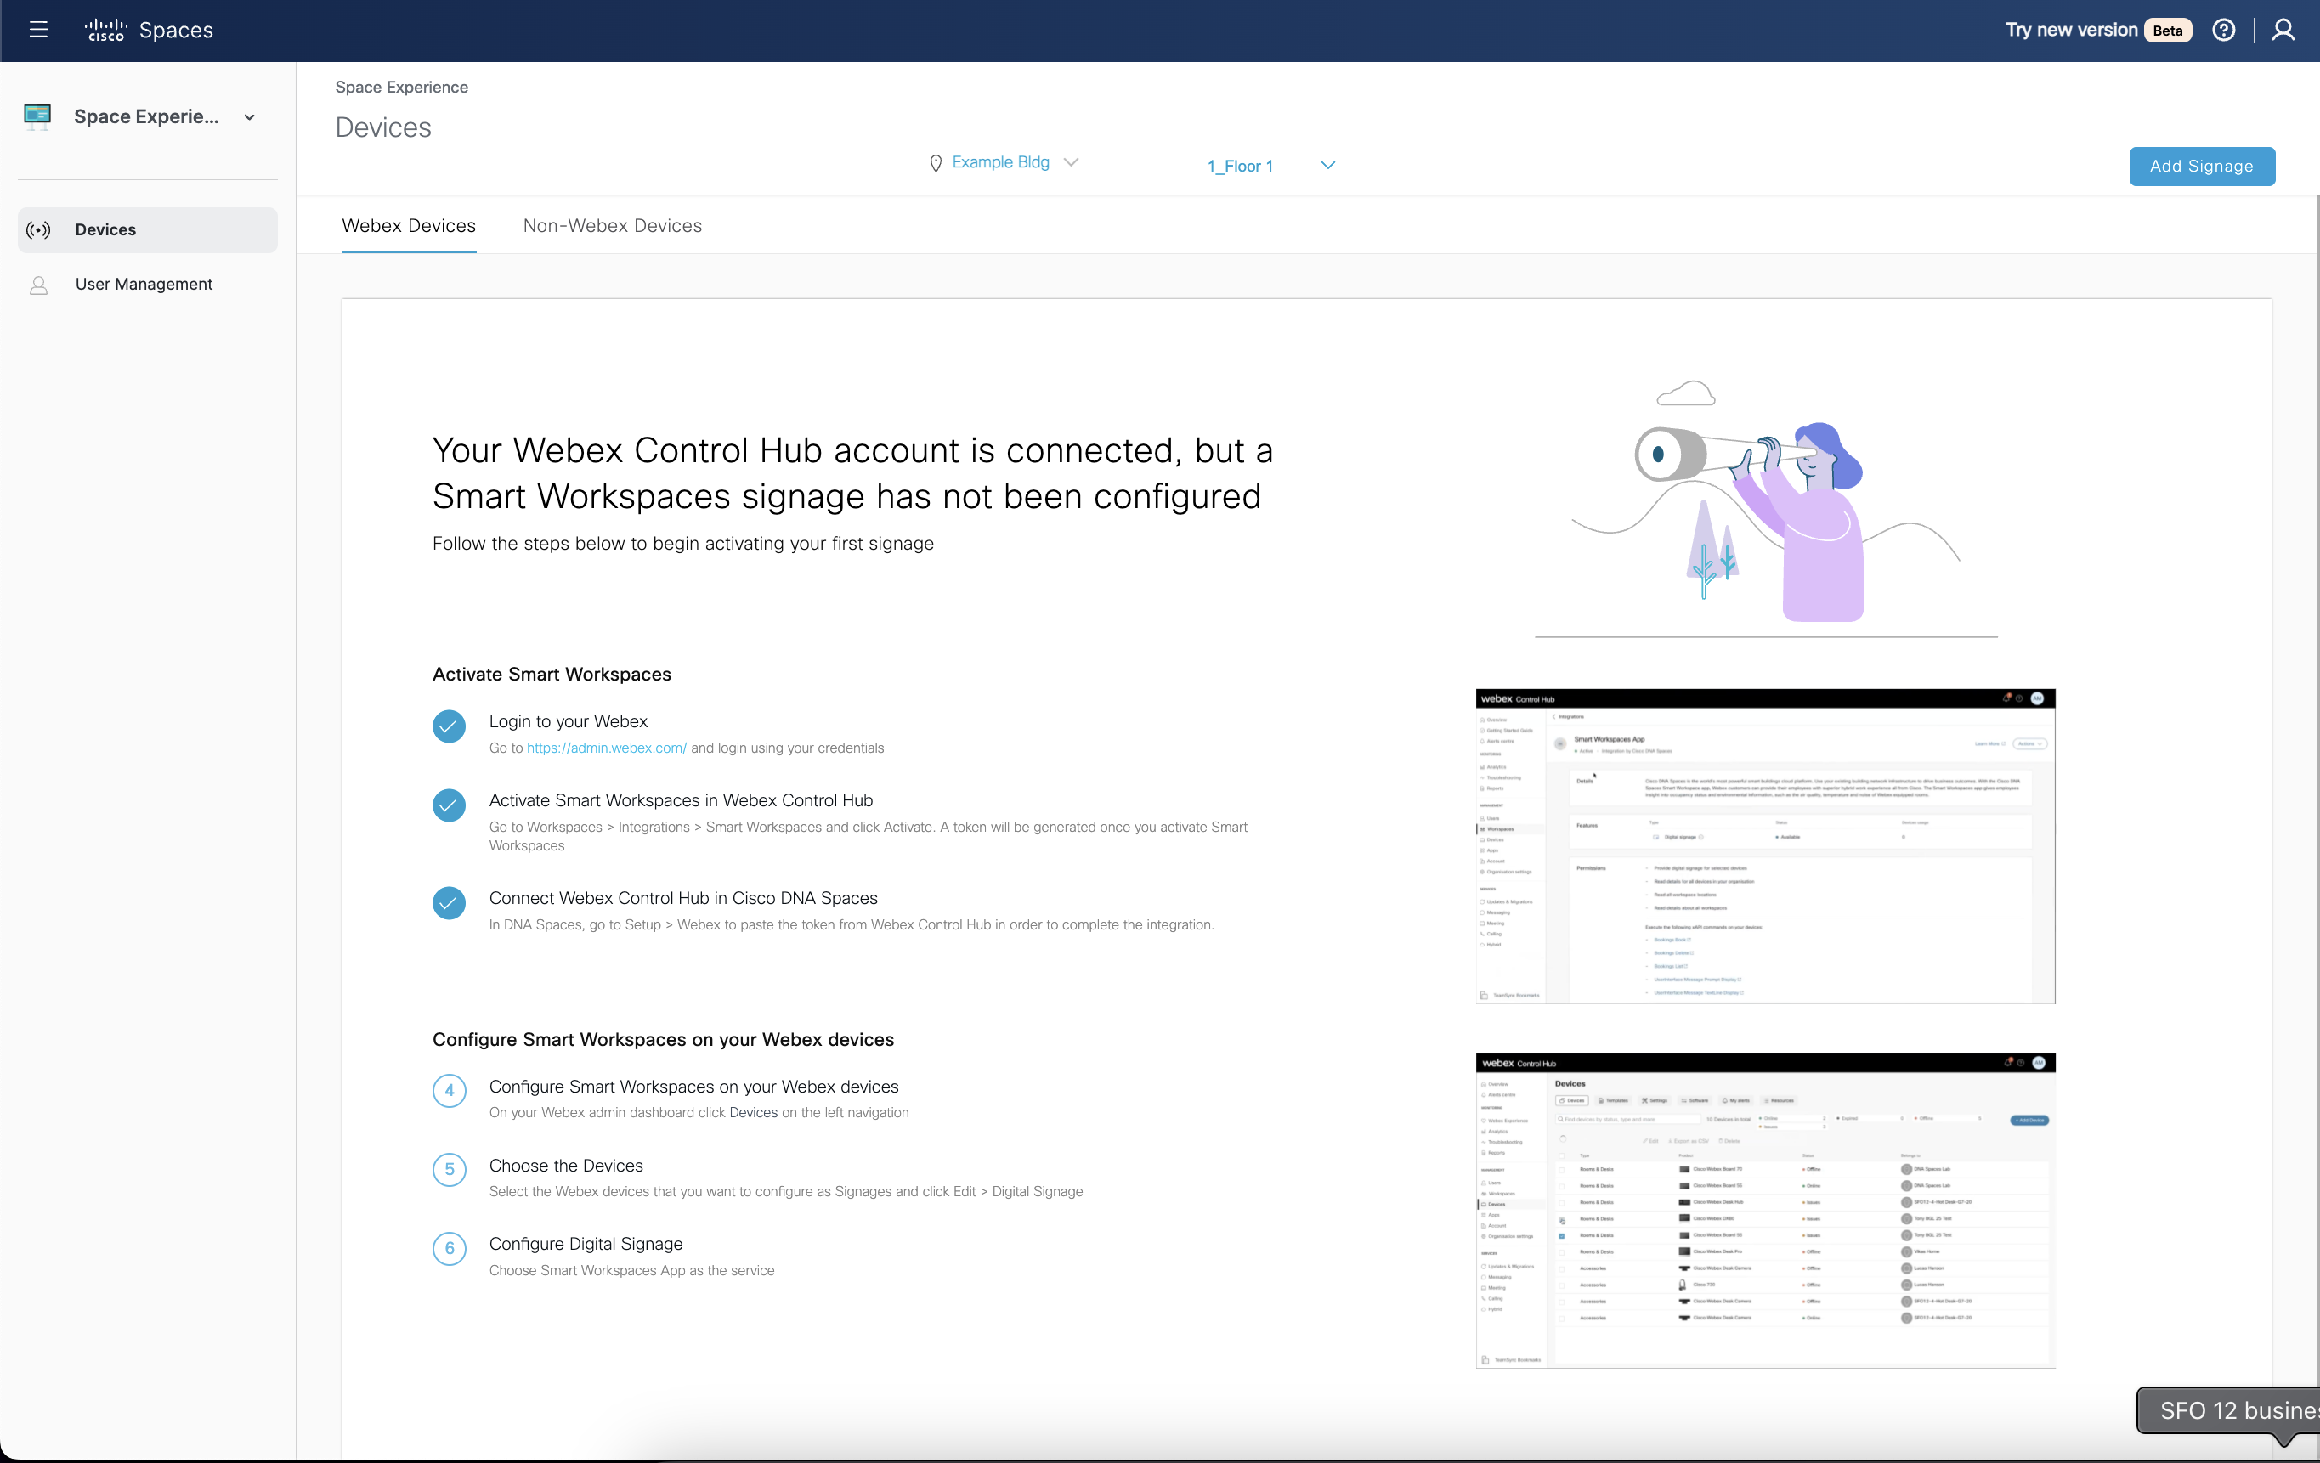Select the Webex Devices tab
Image resolution: width=2320 pixels, height=1463 pixels.
tap(409, 225)
